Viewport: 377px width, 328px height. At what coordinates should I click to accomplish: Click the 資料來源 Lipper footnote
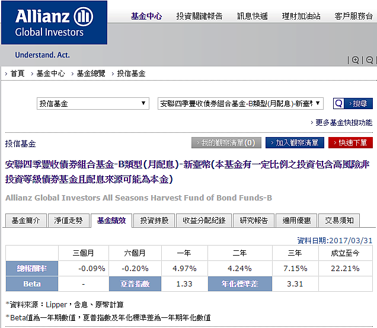(65, 305)
